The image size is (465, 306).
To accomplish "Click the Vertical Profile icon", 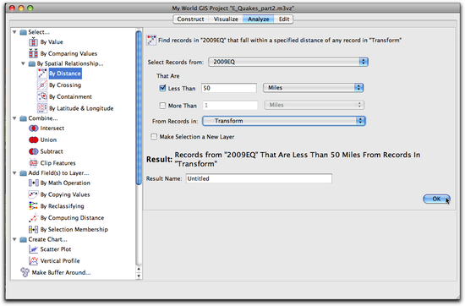I will pos(33,261).
